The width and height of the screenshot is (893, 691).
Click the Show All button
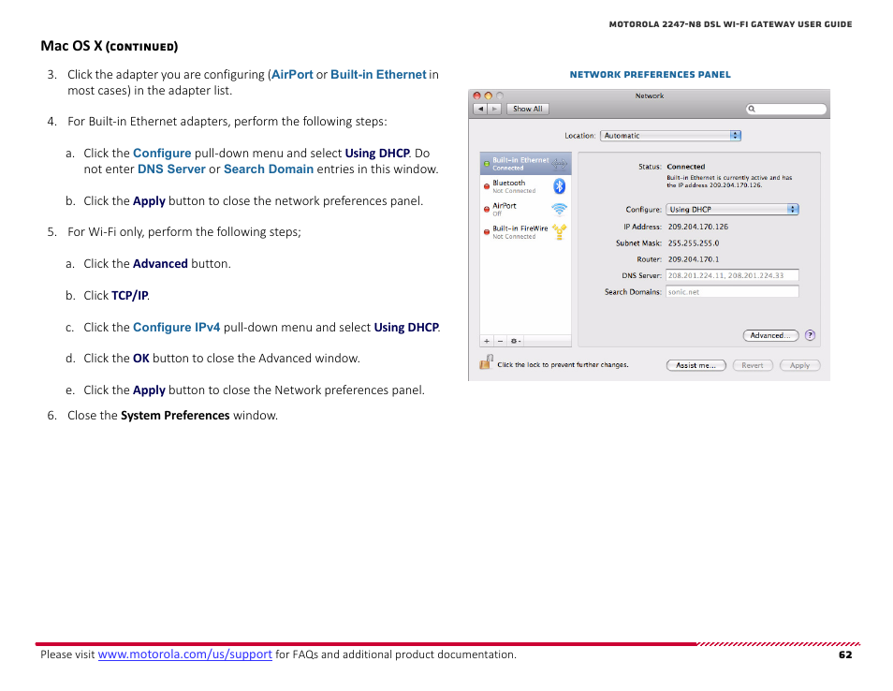(527, 109)
